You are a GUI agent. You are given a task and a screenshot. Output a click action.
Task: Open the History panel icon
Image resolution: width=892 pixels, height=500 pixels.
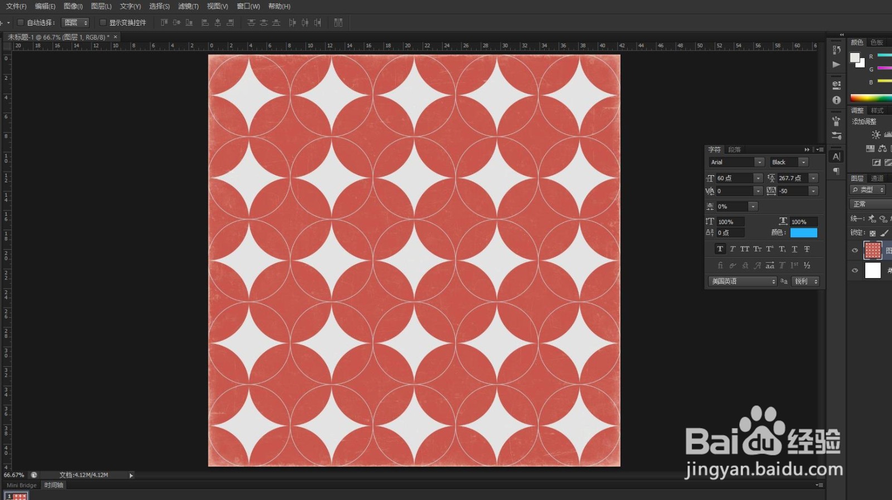[x=836, y=50]
